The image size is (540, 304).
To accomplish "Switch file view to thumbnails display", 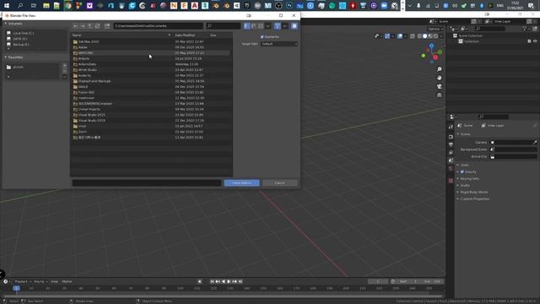I will [261, 26].
